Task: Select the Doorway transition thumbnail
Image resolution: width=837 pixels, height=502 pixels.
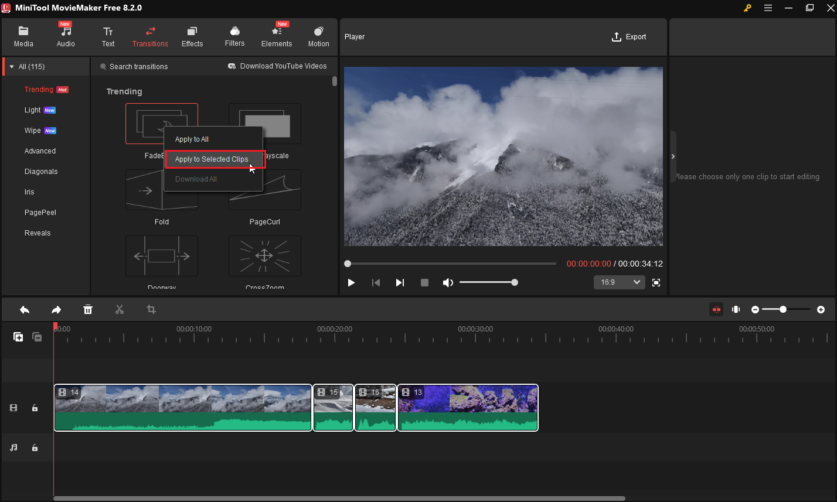Action: 162,256
